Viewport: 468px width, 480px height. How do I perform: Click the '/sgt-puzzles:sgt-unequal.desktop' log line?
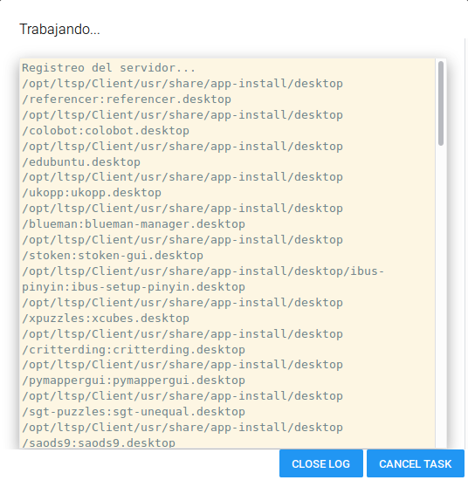(x=134, y=412)
